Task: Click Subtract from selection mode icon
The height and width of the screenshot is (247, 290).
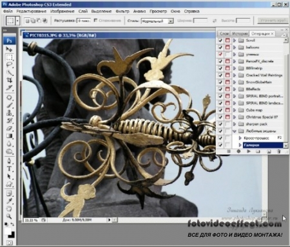Action: click(39, 21)
